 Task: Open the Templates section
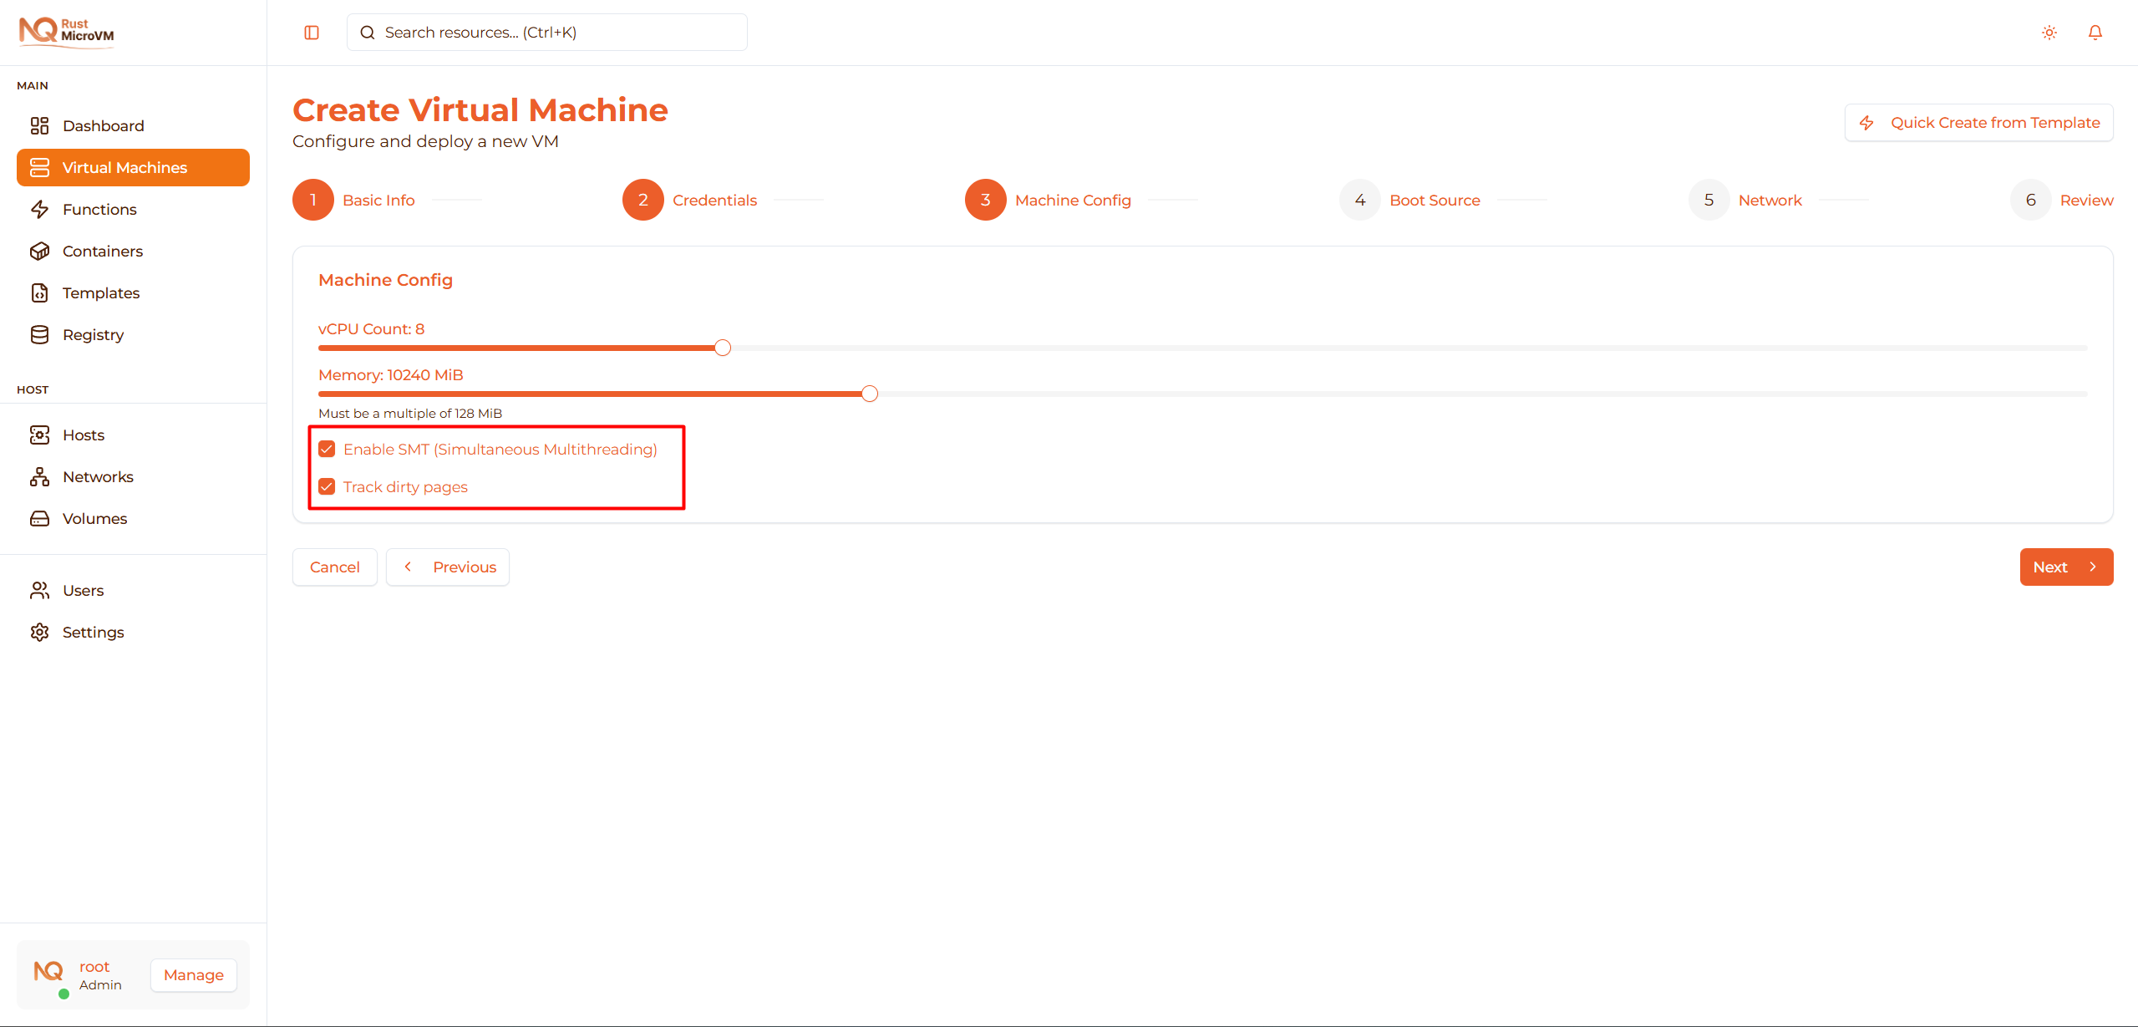point(100,292)
